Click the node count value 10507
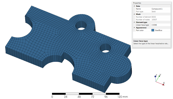 click(x=154, y=20)
